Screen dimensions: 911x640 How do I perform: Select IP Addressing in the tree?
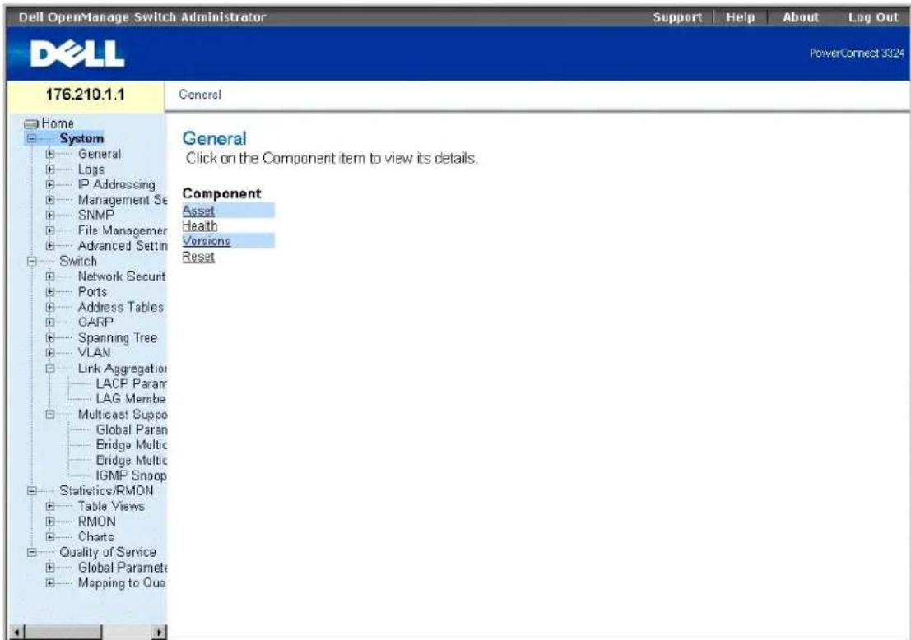click(116, 185)
